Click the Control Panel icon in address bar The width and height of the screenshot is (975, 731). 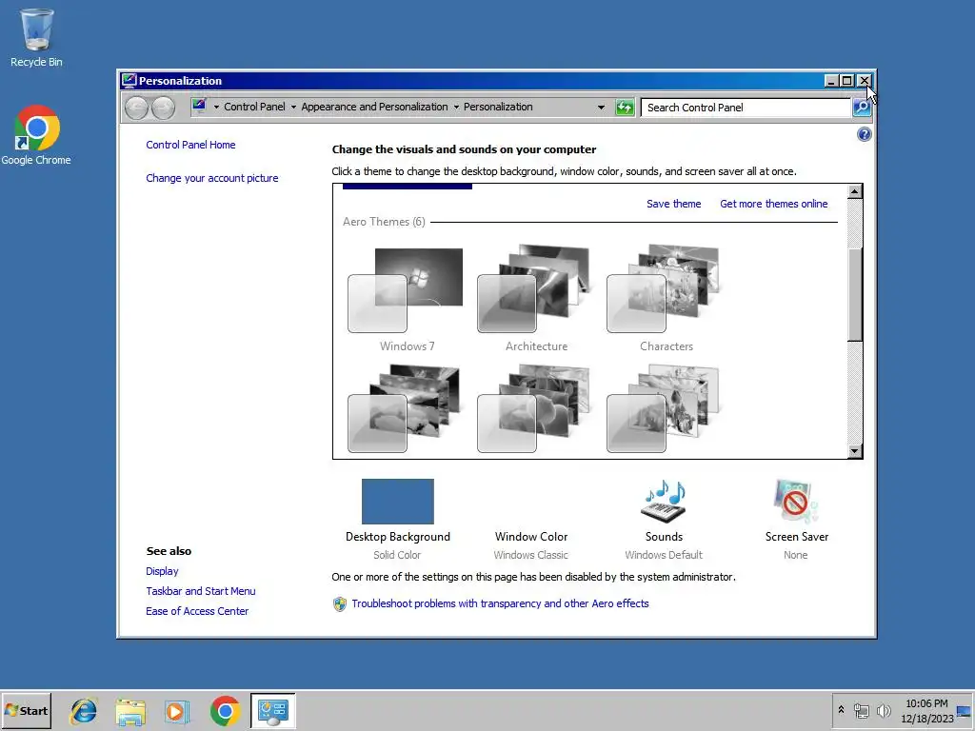pos(199,107)
